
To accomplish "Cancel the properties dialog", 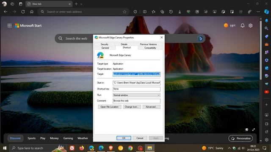I will [140, 138].
